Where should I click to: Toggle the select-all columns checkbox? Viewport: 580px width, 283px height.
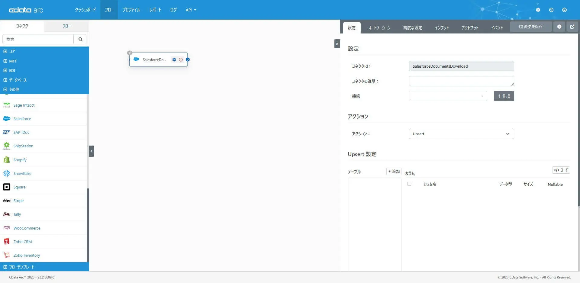(x=409, y=184)
